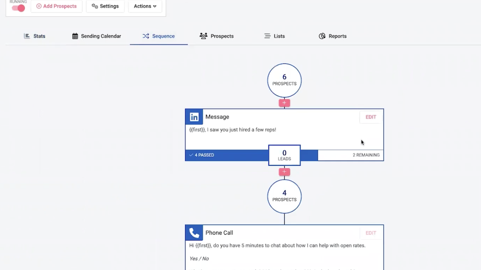Screen dimensions: 481x270
Task: Open the Lists tab
Action: click(x=275, y=36)
